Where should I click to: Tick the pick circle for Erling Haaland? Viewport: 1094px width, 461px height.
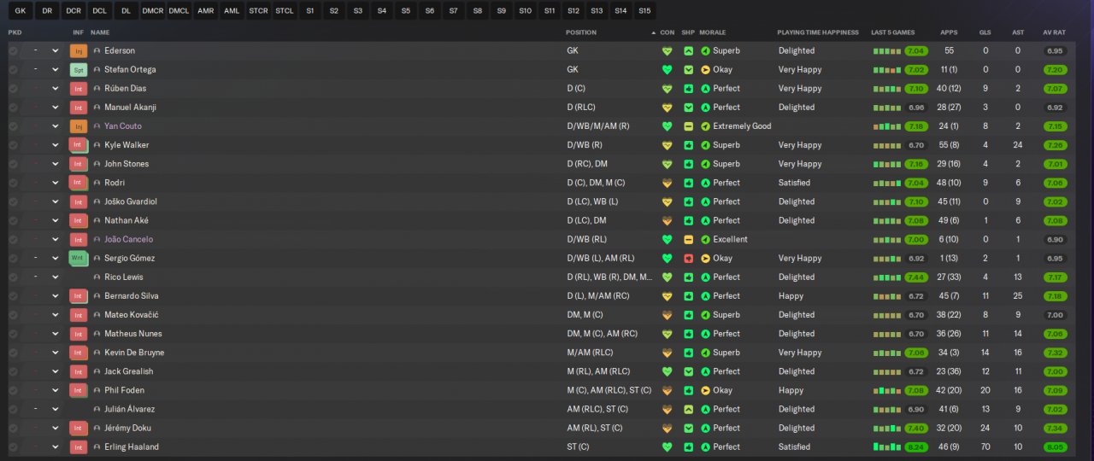[13, 446]
